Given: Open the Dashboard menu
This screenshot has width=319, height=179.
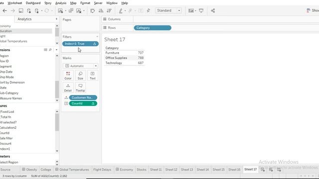Looking at the screenshot, I should click(33, 3).
